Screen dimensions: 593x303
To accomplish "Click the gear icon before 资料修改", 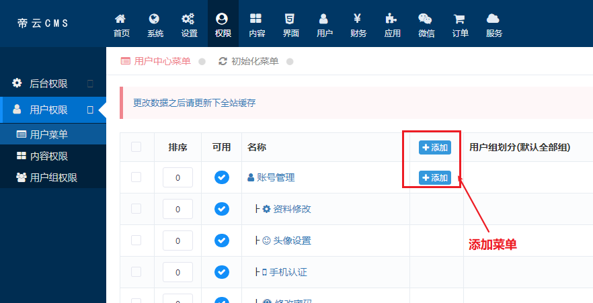I will coord(267,208).
